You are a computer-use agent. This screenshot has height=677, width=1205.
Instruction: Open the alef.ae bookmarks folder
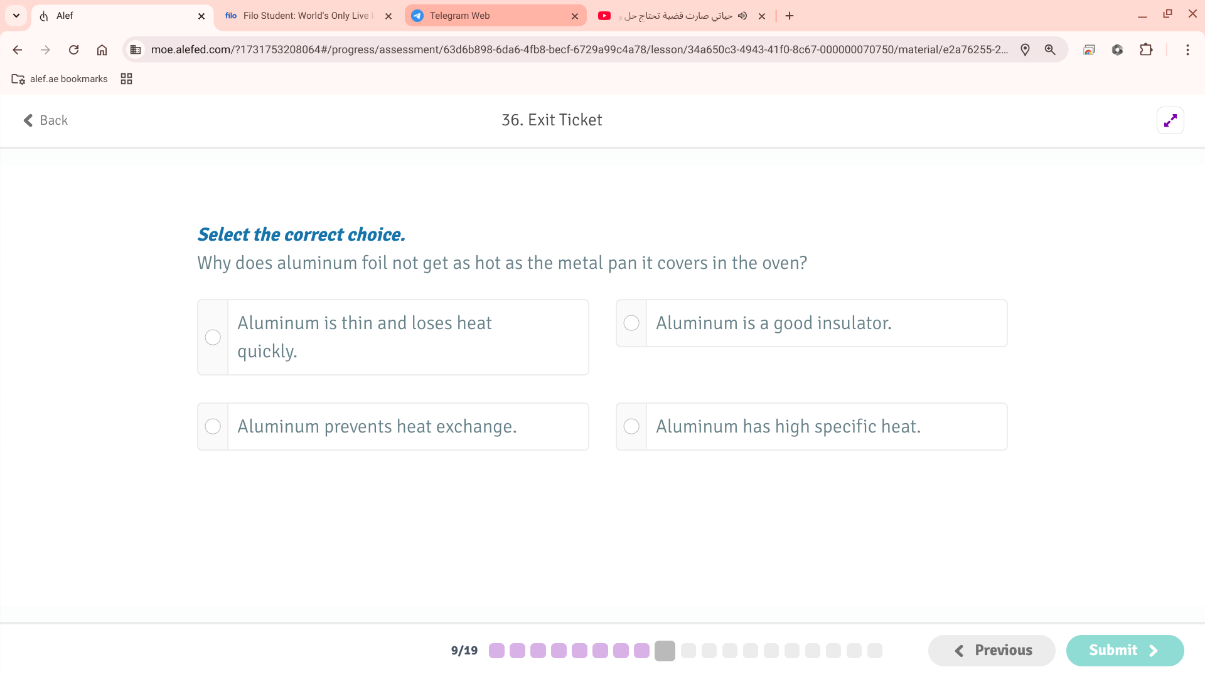tap(60, 78)
